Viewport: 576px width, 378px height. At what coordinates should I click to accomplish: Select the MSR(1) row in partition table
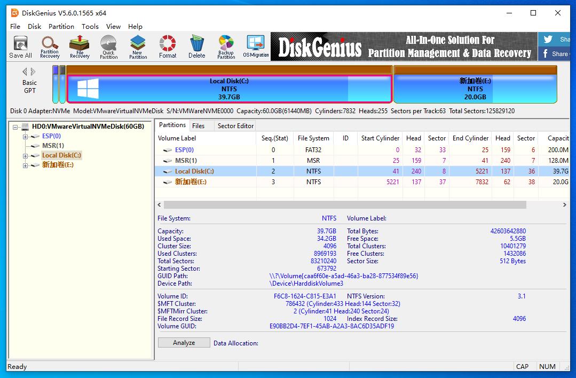pos(186,160)
